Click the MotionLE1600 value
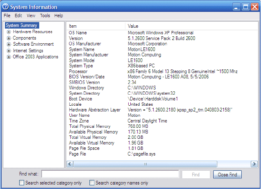Viewport: 261px width, 189px height. 141,49
